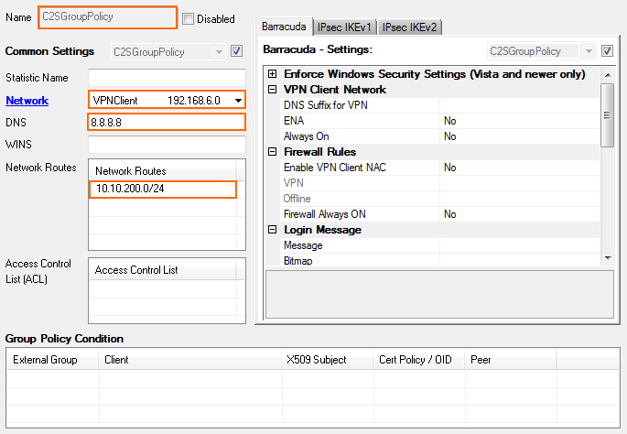627x434 pixels.
Task: Select the Message setting row
Action: tap(440, 245)
